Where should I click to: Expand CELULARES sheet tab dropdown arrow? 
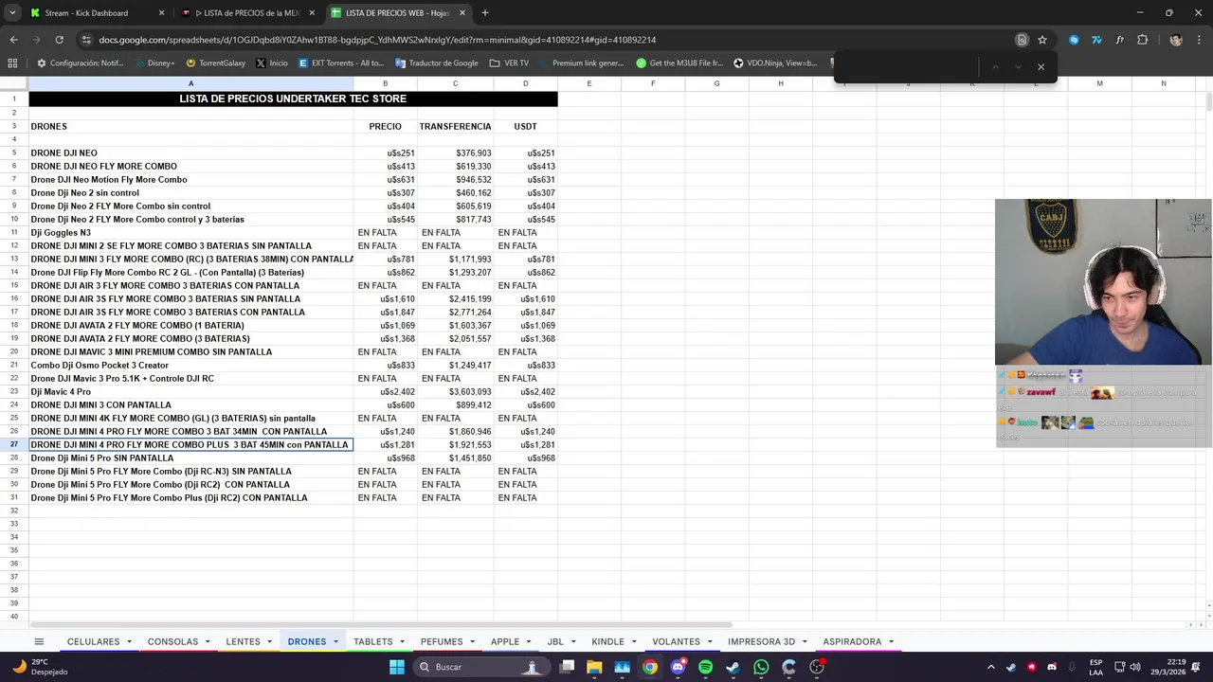(x=129, y=642)
